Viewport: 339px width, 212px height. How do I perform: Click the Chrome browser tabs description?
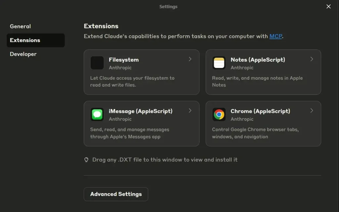click(x=255, y=133)
